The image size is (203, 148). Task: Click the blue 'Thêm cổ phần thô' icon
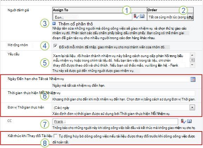(54, 24)
